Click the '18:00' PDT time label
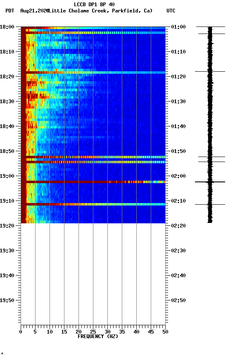Image resolution: width=228 pixels, height=358 pixels. pos(7,27)
